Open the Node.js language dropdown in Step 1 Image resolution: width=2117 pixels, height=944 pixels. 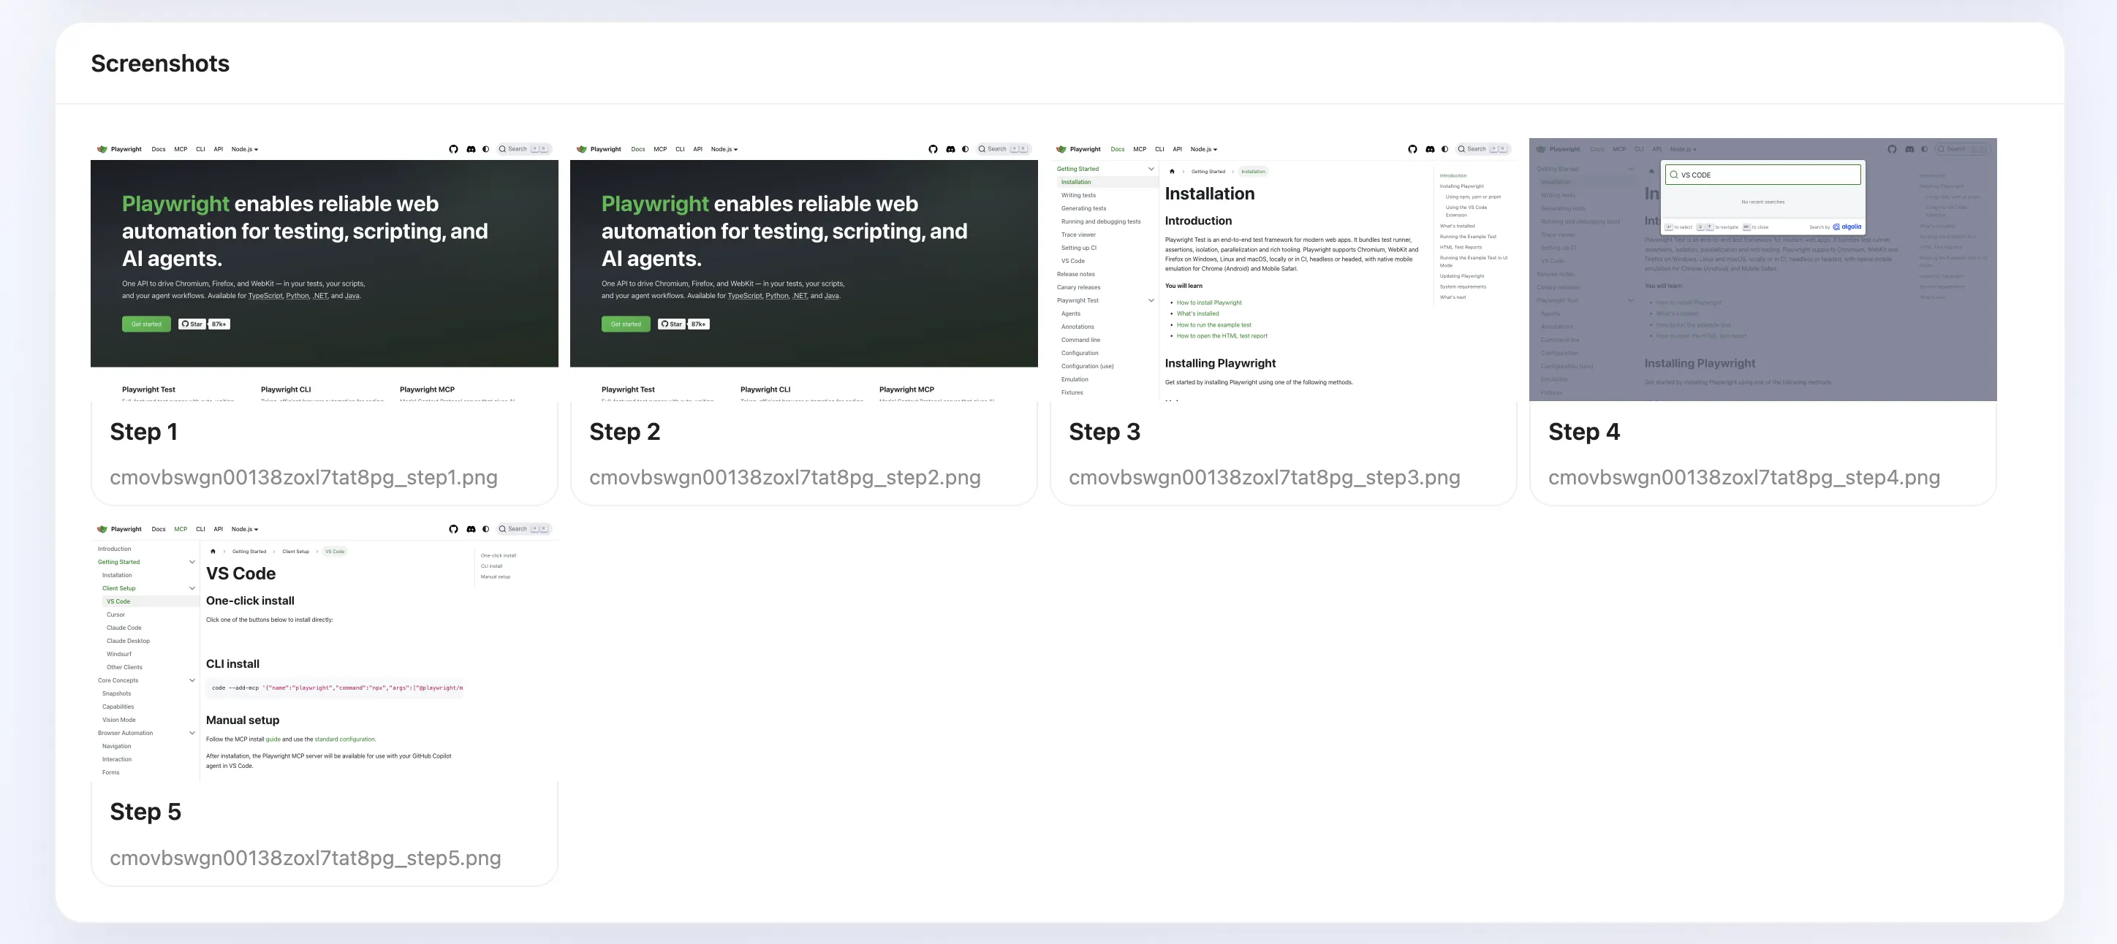tap(245, 150)
